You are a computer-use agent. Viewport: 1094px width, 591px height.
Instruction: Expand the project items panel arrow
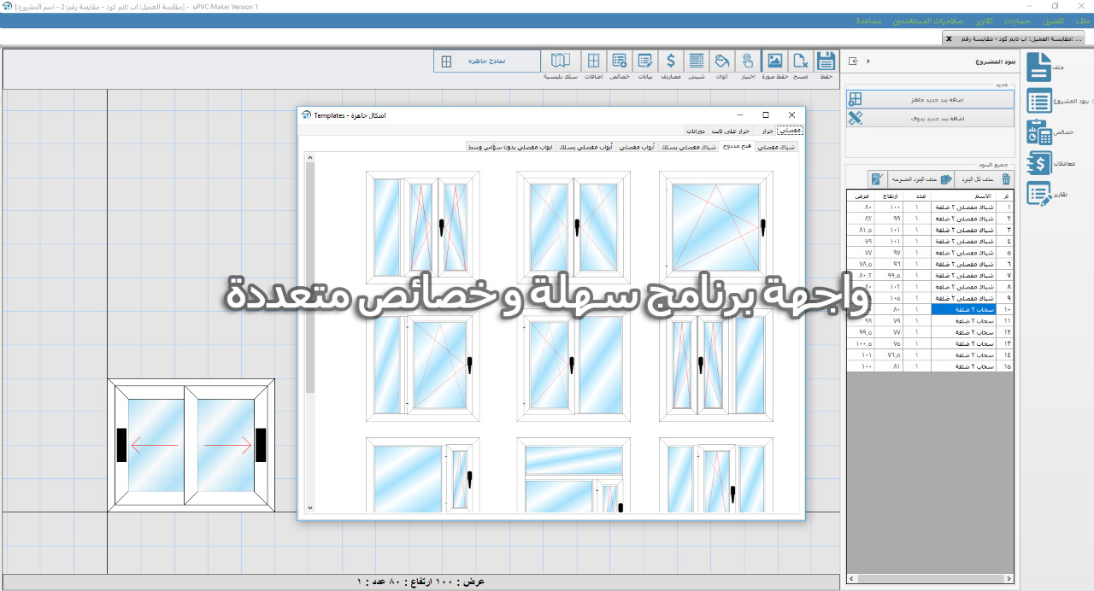pos(868,61)
